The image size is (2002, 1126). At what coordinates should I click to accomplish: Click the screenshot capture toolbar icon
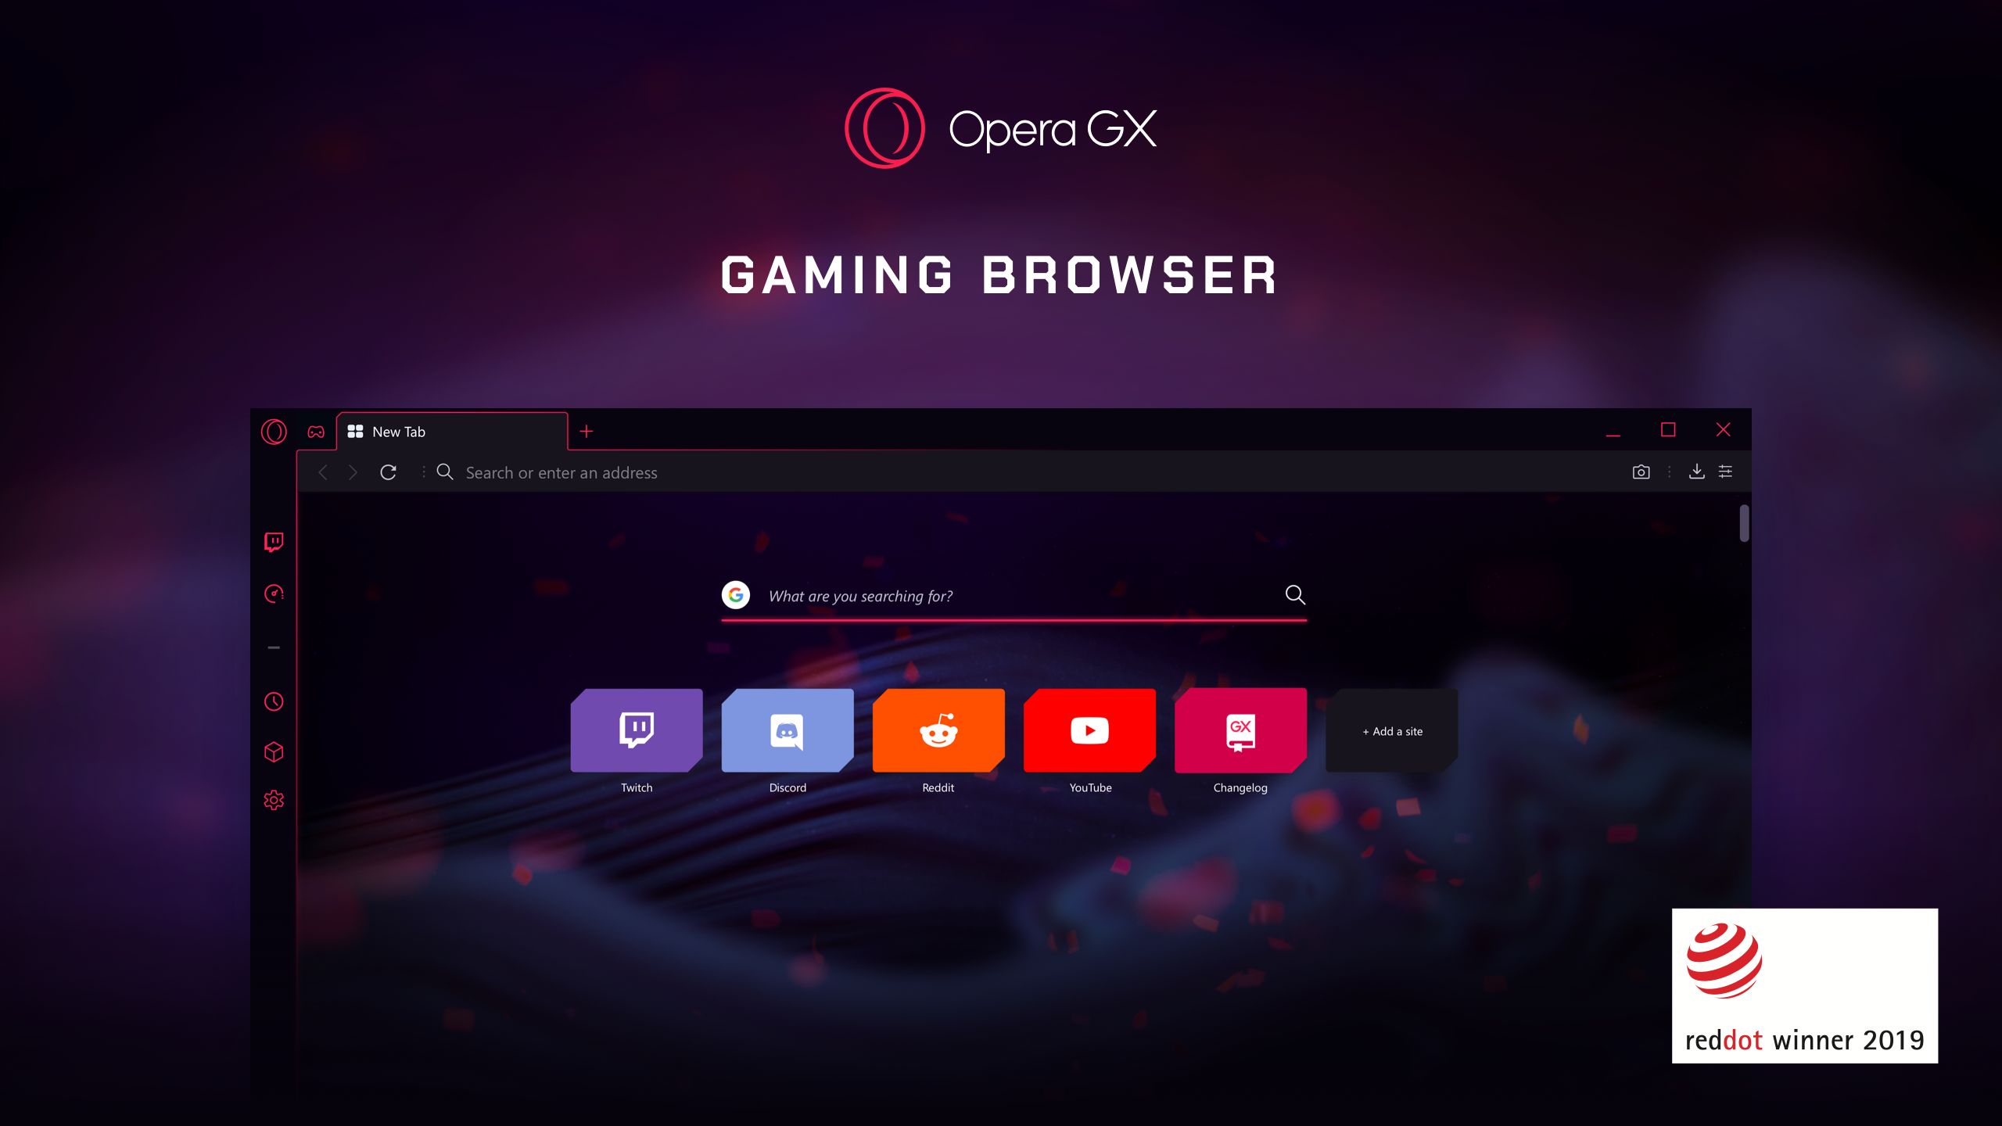[x=1641, y=472]
